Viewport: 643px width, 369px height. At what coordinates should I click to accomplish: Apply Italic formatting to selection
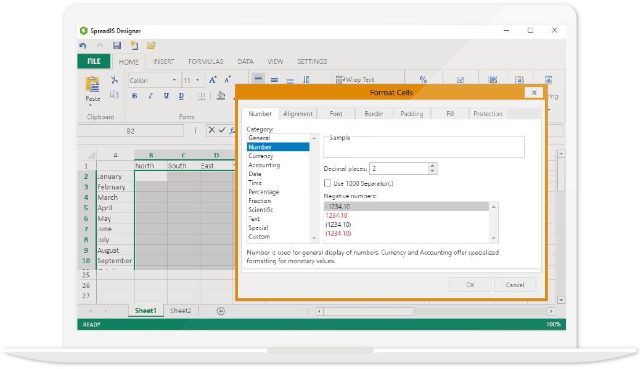click(x=150, y=96)
